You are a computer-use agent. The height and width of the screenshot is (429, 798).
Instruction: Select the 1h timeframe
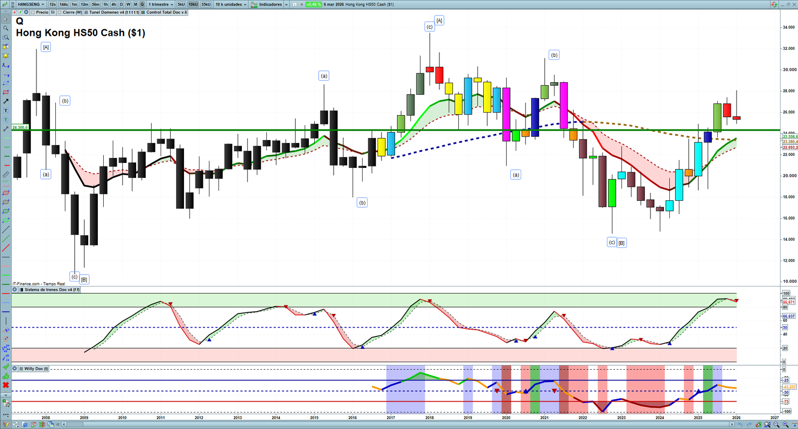[106, 4]
